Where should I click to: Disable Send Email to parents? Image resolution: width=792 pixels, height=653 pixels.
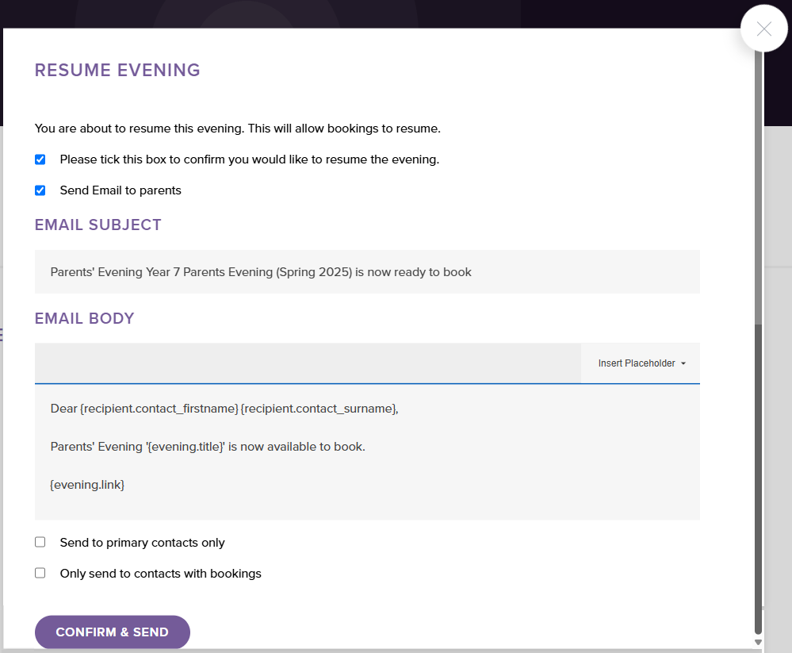point(40,190)
